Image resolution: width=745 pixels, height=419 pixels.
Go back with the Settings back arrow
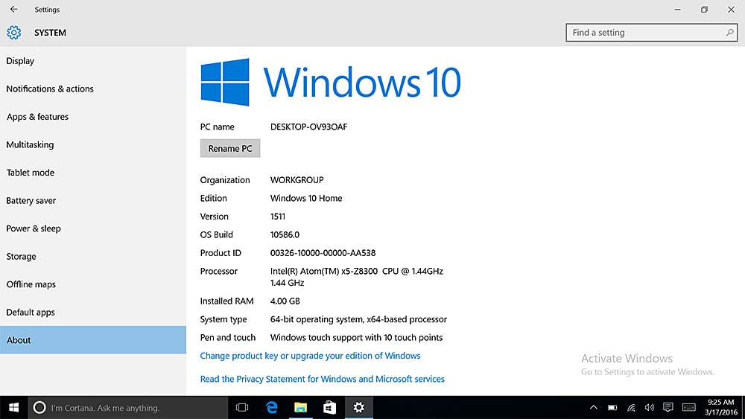click(13, 9)
